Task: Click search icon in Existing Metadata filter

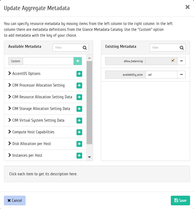Action: tap(182, 48)
